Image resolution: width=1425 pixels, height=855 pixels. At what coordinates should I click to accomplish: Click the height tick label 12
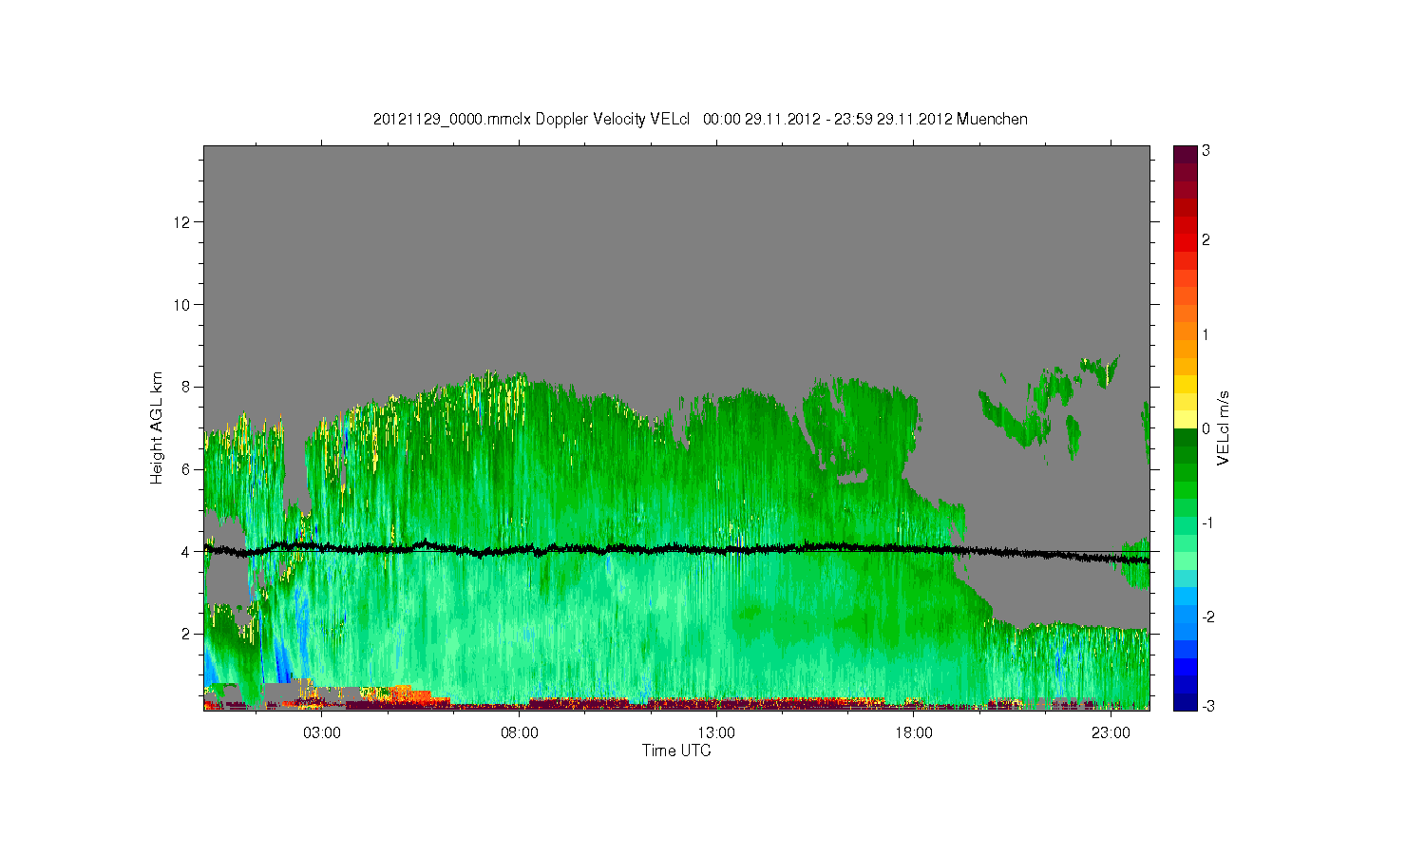(x=183, y=222)
